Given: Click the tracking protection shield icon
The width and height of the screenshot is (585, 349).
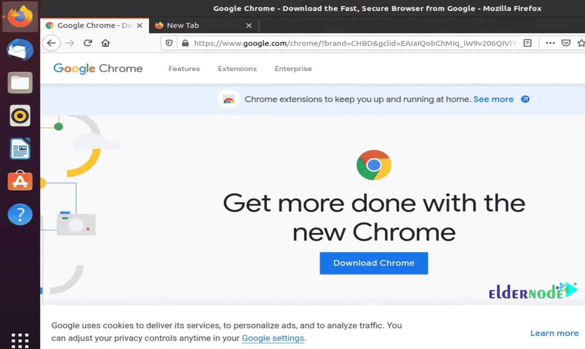Looking at the screenshot, I should tap(169, 43).
